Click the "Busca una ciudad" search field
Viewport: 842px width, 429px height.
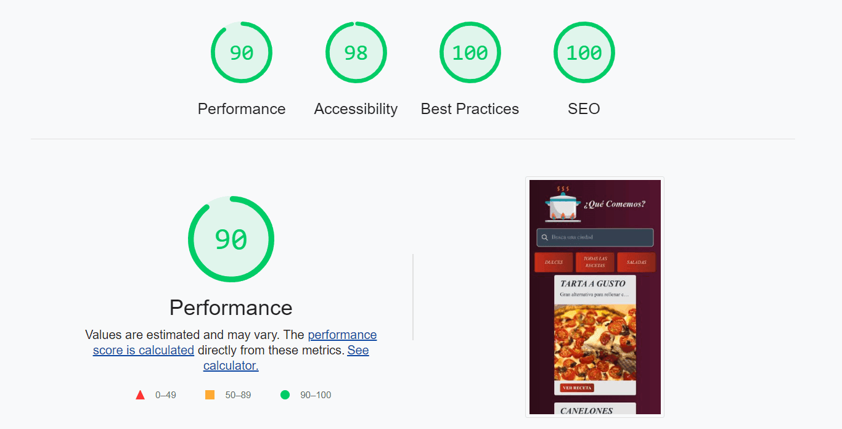598,237
